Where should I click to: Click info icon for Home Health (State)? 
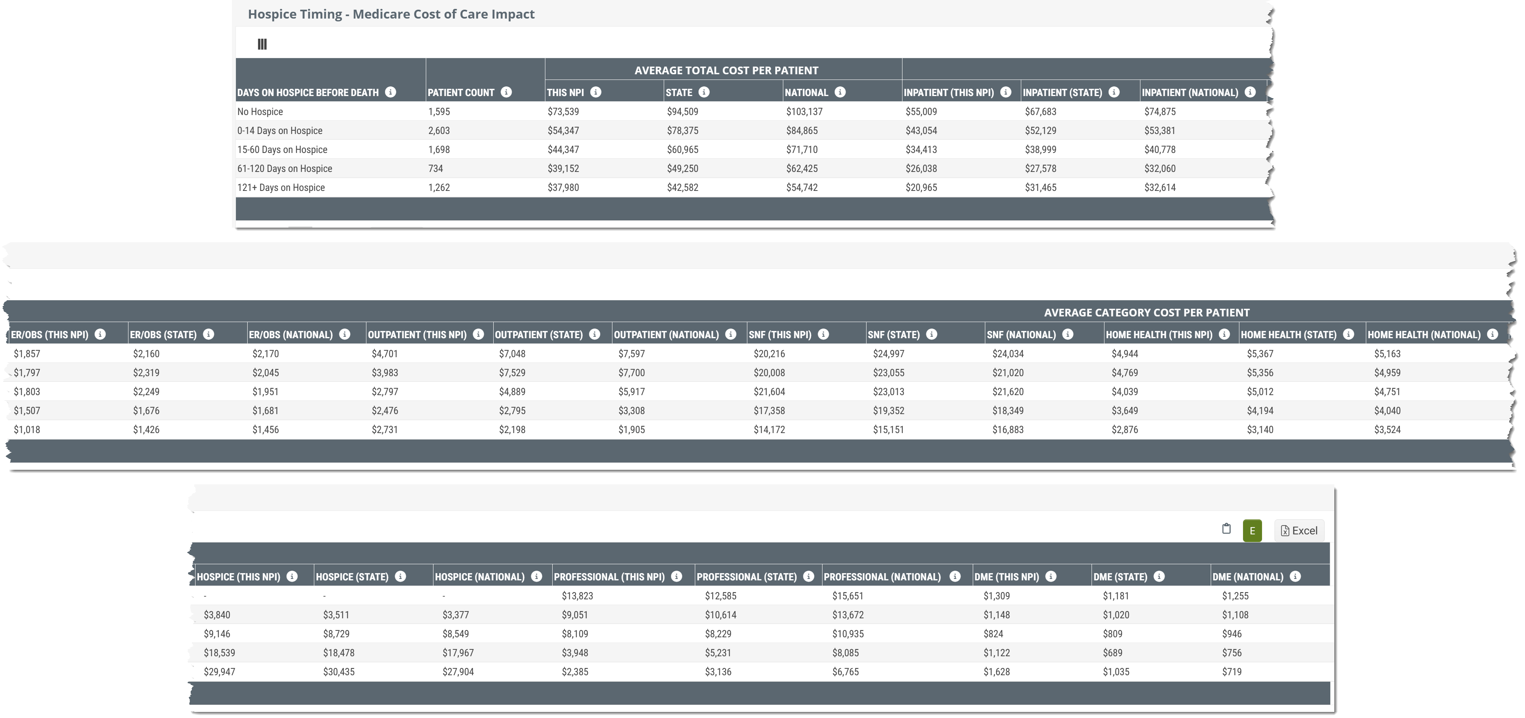[x=1348, y=335]
